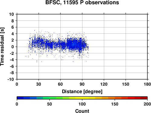This screenshot has width=151, height=113.
Task: Click the 'Time residual [s]' axis label
Action: point(2,47)
